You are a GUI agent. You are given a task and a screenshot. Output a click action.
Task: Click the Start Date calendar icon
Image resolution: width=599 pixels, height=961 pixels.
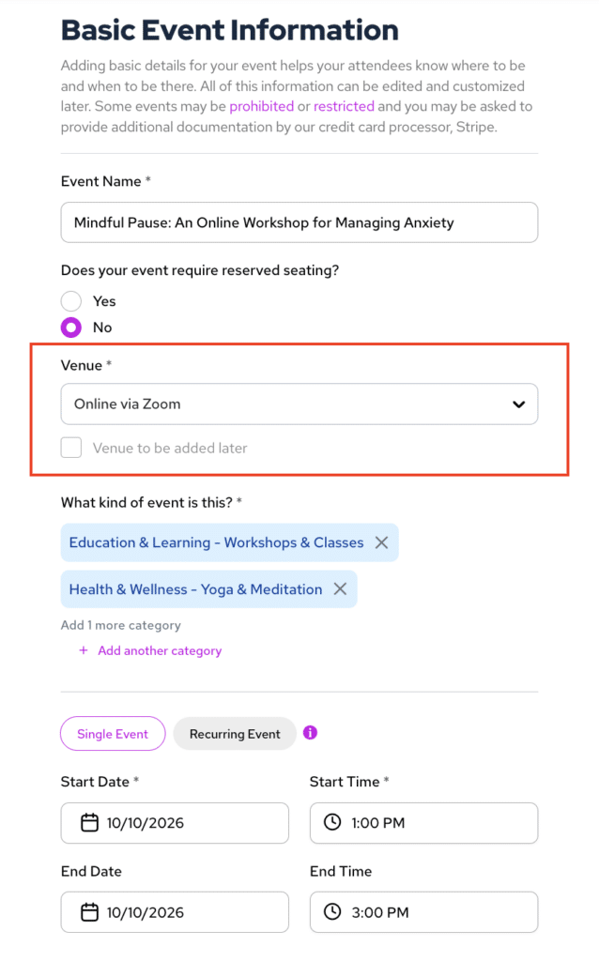pyautogui.click(x=89, y=822)
